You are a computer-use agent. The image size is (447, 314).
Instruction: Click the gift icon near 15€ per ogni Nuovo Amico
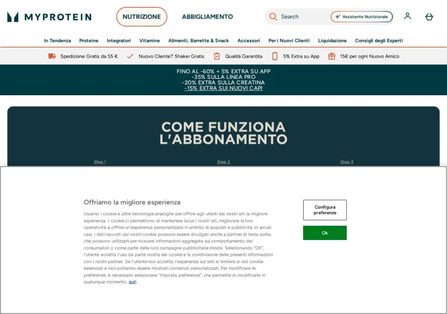(x=331, y=56)
